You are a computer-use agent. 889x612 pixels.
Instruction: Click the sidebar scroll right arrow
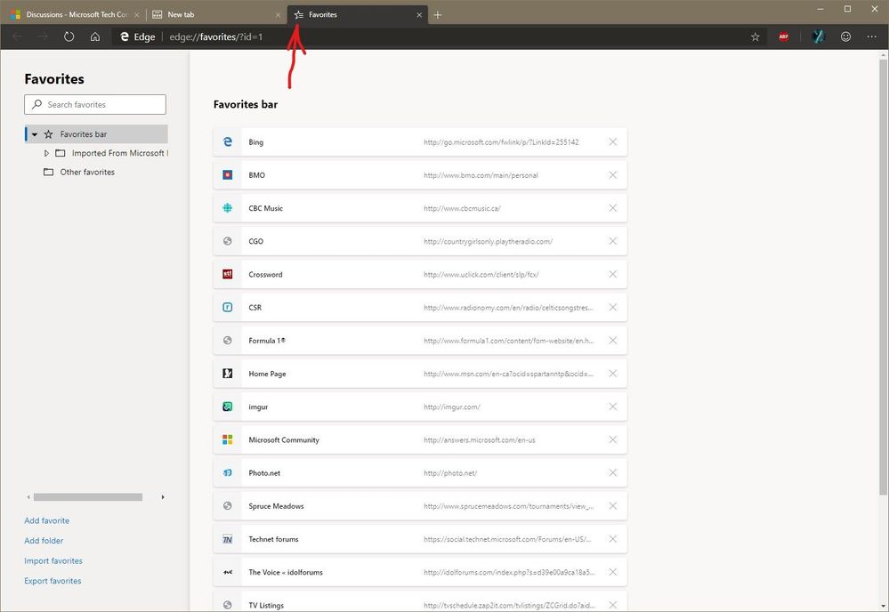coord(163,497)
